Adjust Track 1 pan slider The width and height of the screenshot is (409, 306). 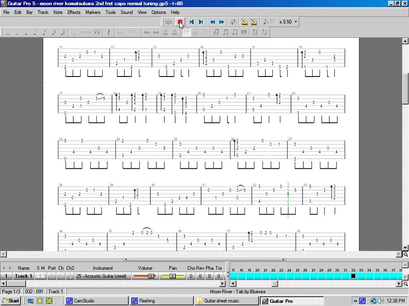[173, 276]
